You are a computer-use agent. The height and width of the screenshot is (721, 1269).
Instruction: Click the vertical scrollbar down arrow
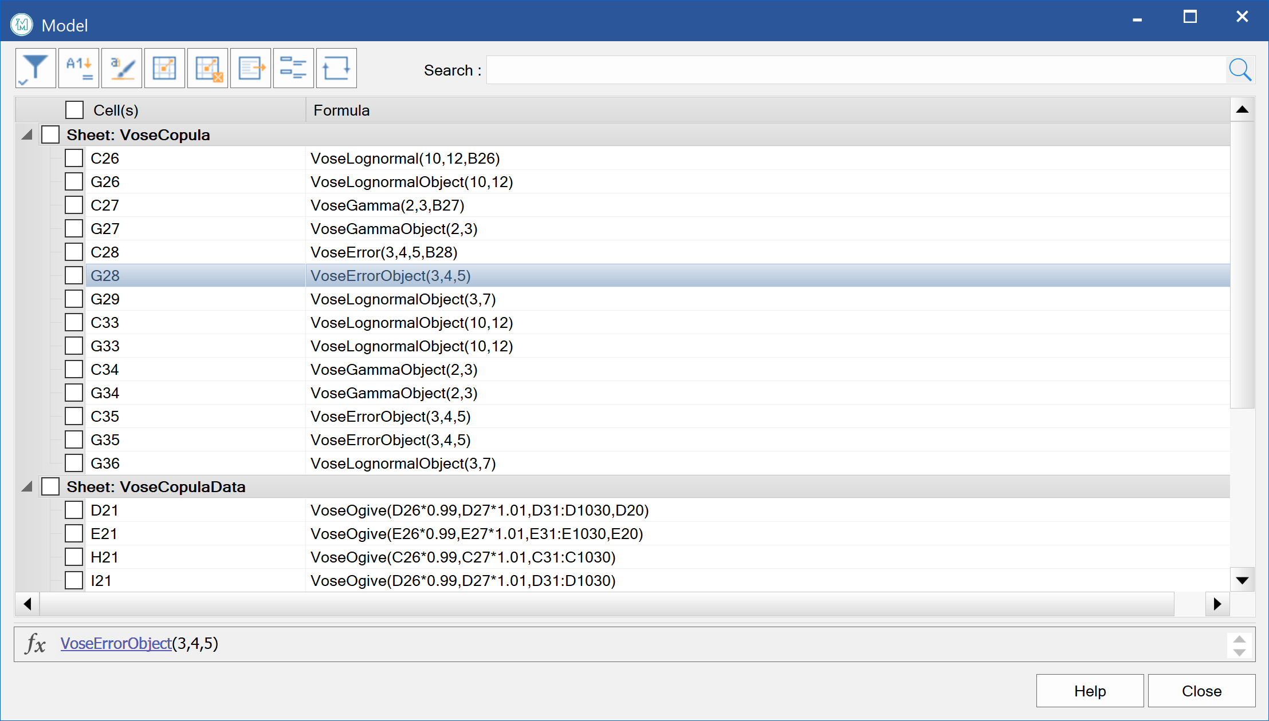[x=1242, y=580]
